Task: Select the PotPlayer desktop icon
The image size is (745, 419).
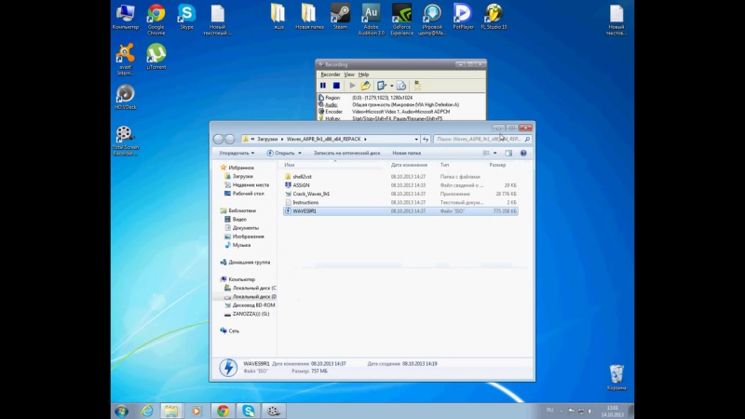Action: coord(463,17)
